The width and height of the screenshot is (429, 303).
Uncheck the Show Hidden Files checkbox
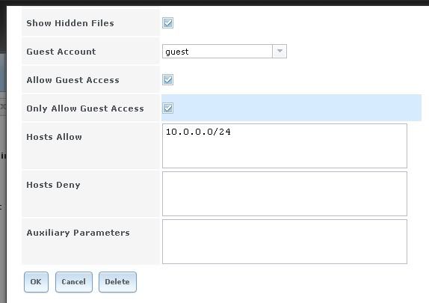(167, 22)
